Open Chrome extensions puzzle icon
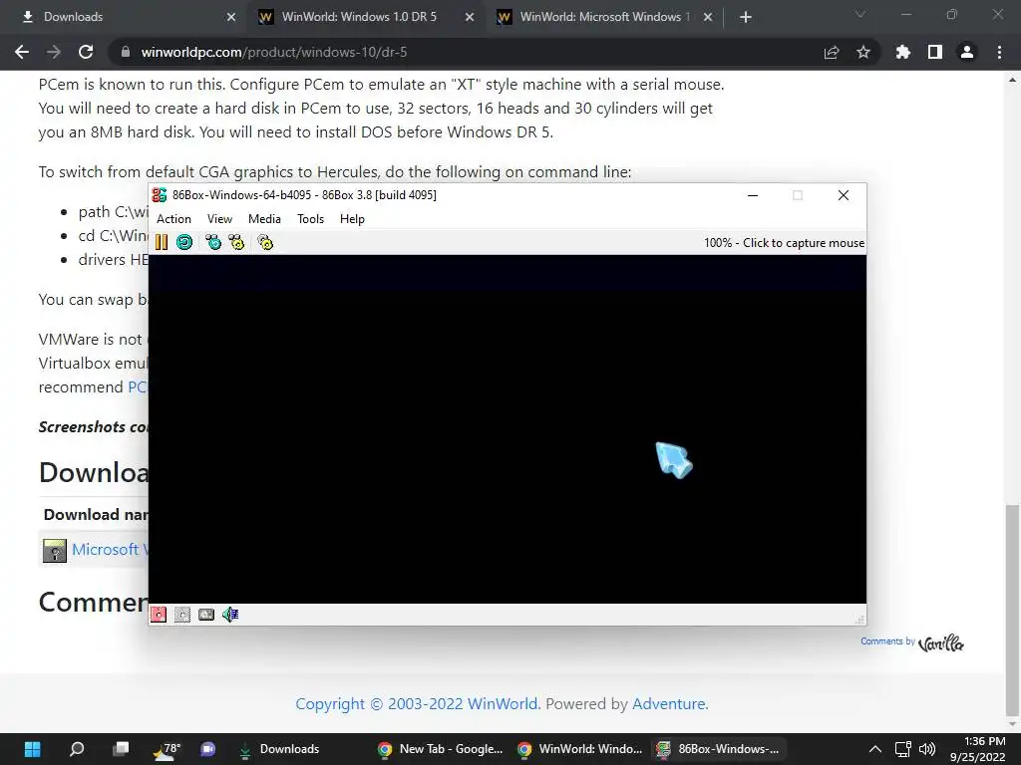Viewport: 1021px width, 765px height. coord(902,52)
